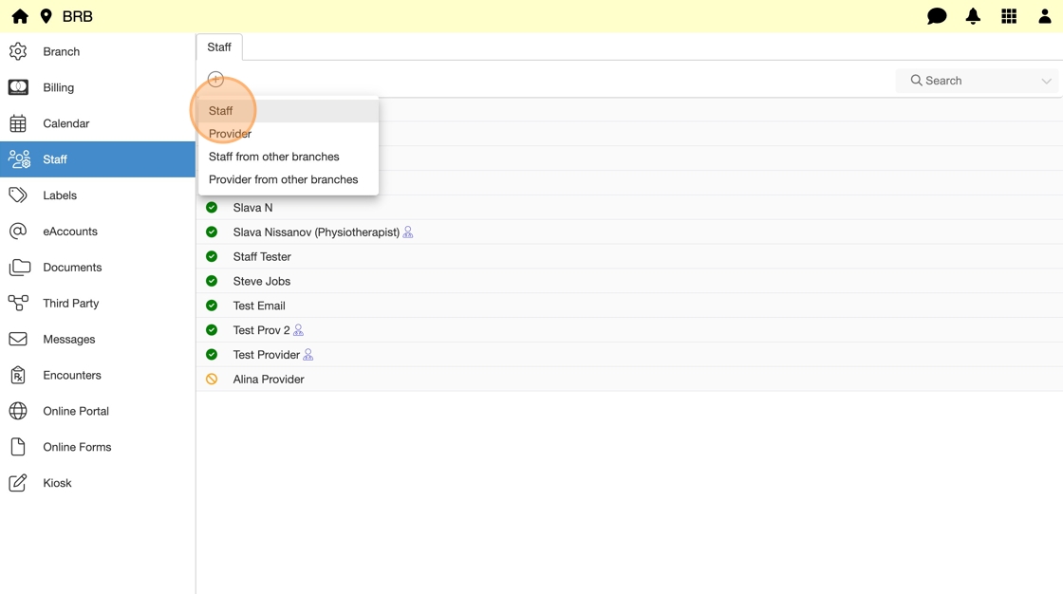This screenshot has width=1063, height=594.
Task: Click the home icon in top bar
Action: 20,16
